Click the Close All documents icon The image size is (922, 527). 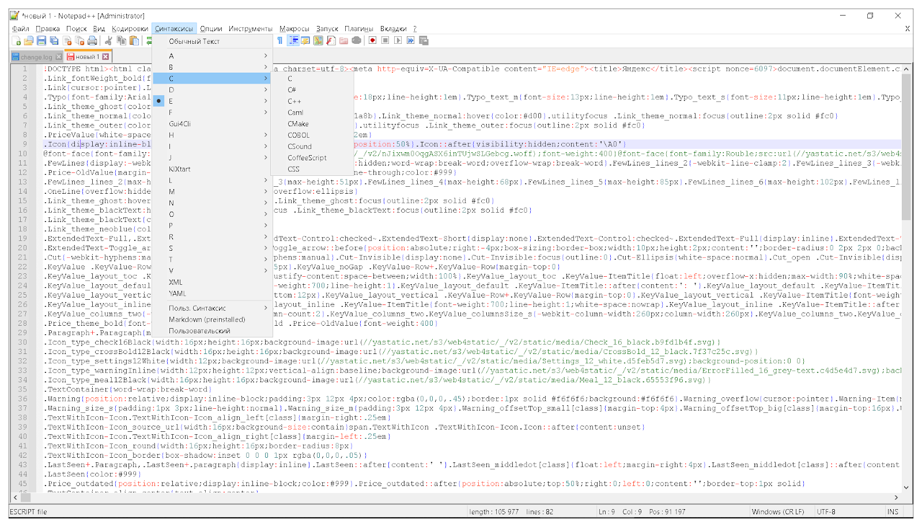click(x=80, y=41)
